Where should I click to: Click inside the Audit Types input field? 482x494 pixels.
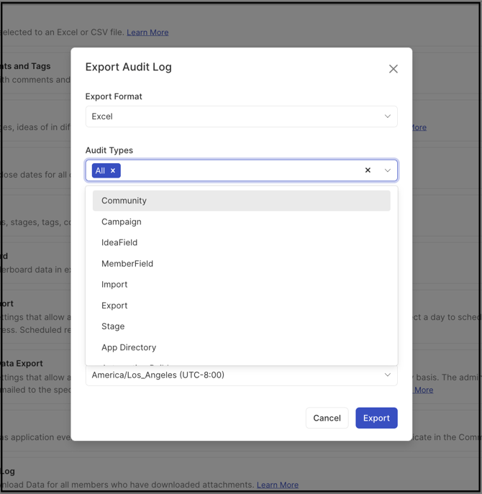click(x=237, y=170)
